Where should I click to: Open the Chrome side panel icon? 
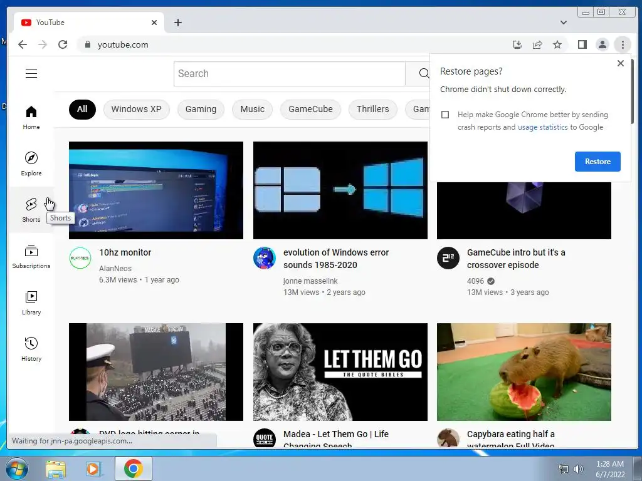tap(582, 44)
